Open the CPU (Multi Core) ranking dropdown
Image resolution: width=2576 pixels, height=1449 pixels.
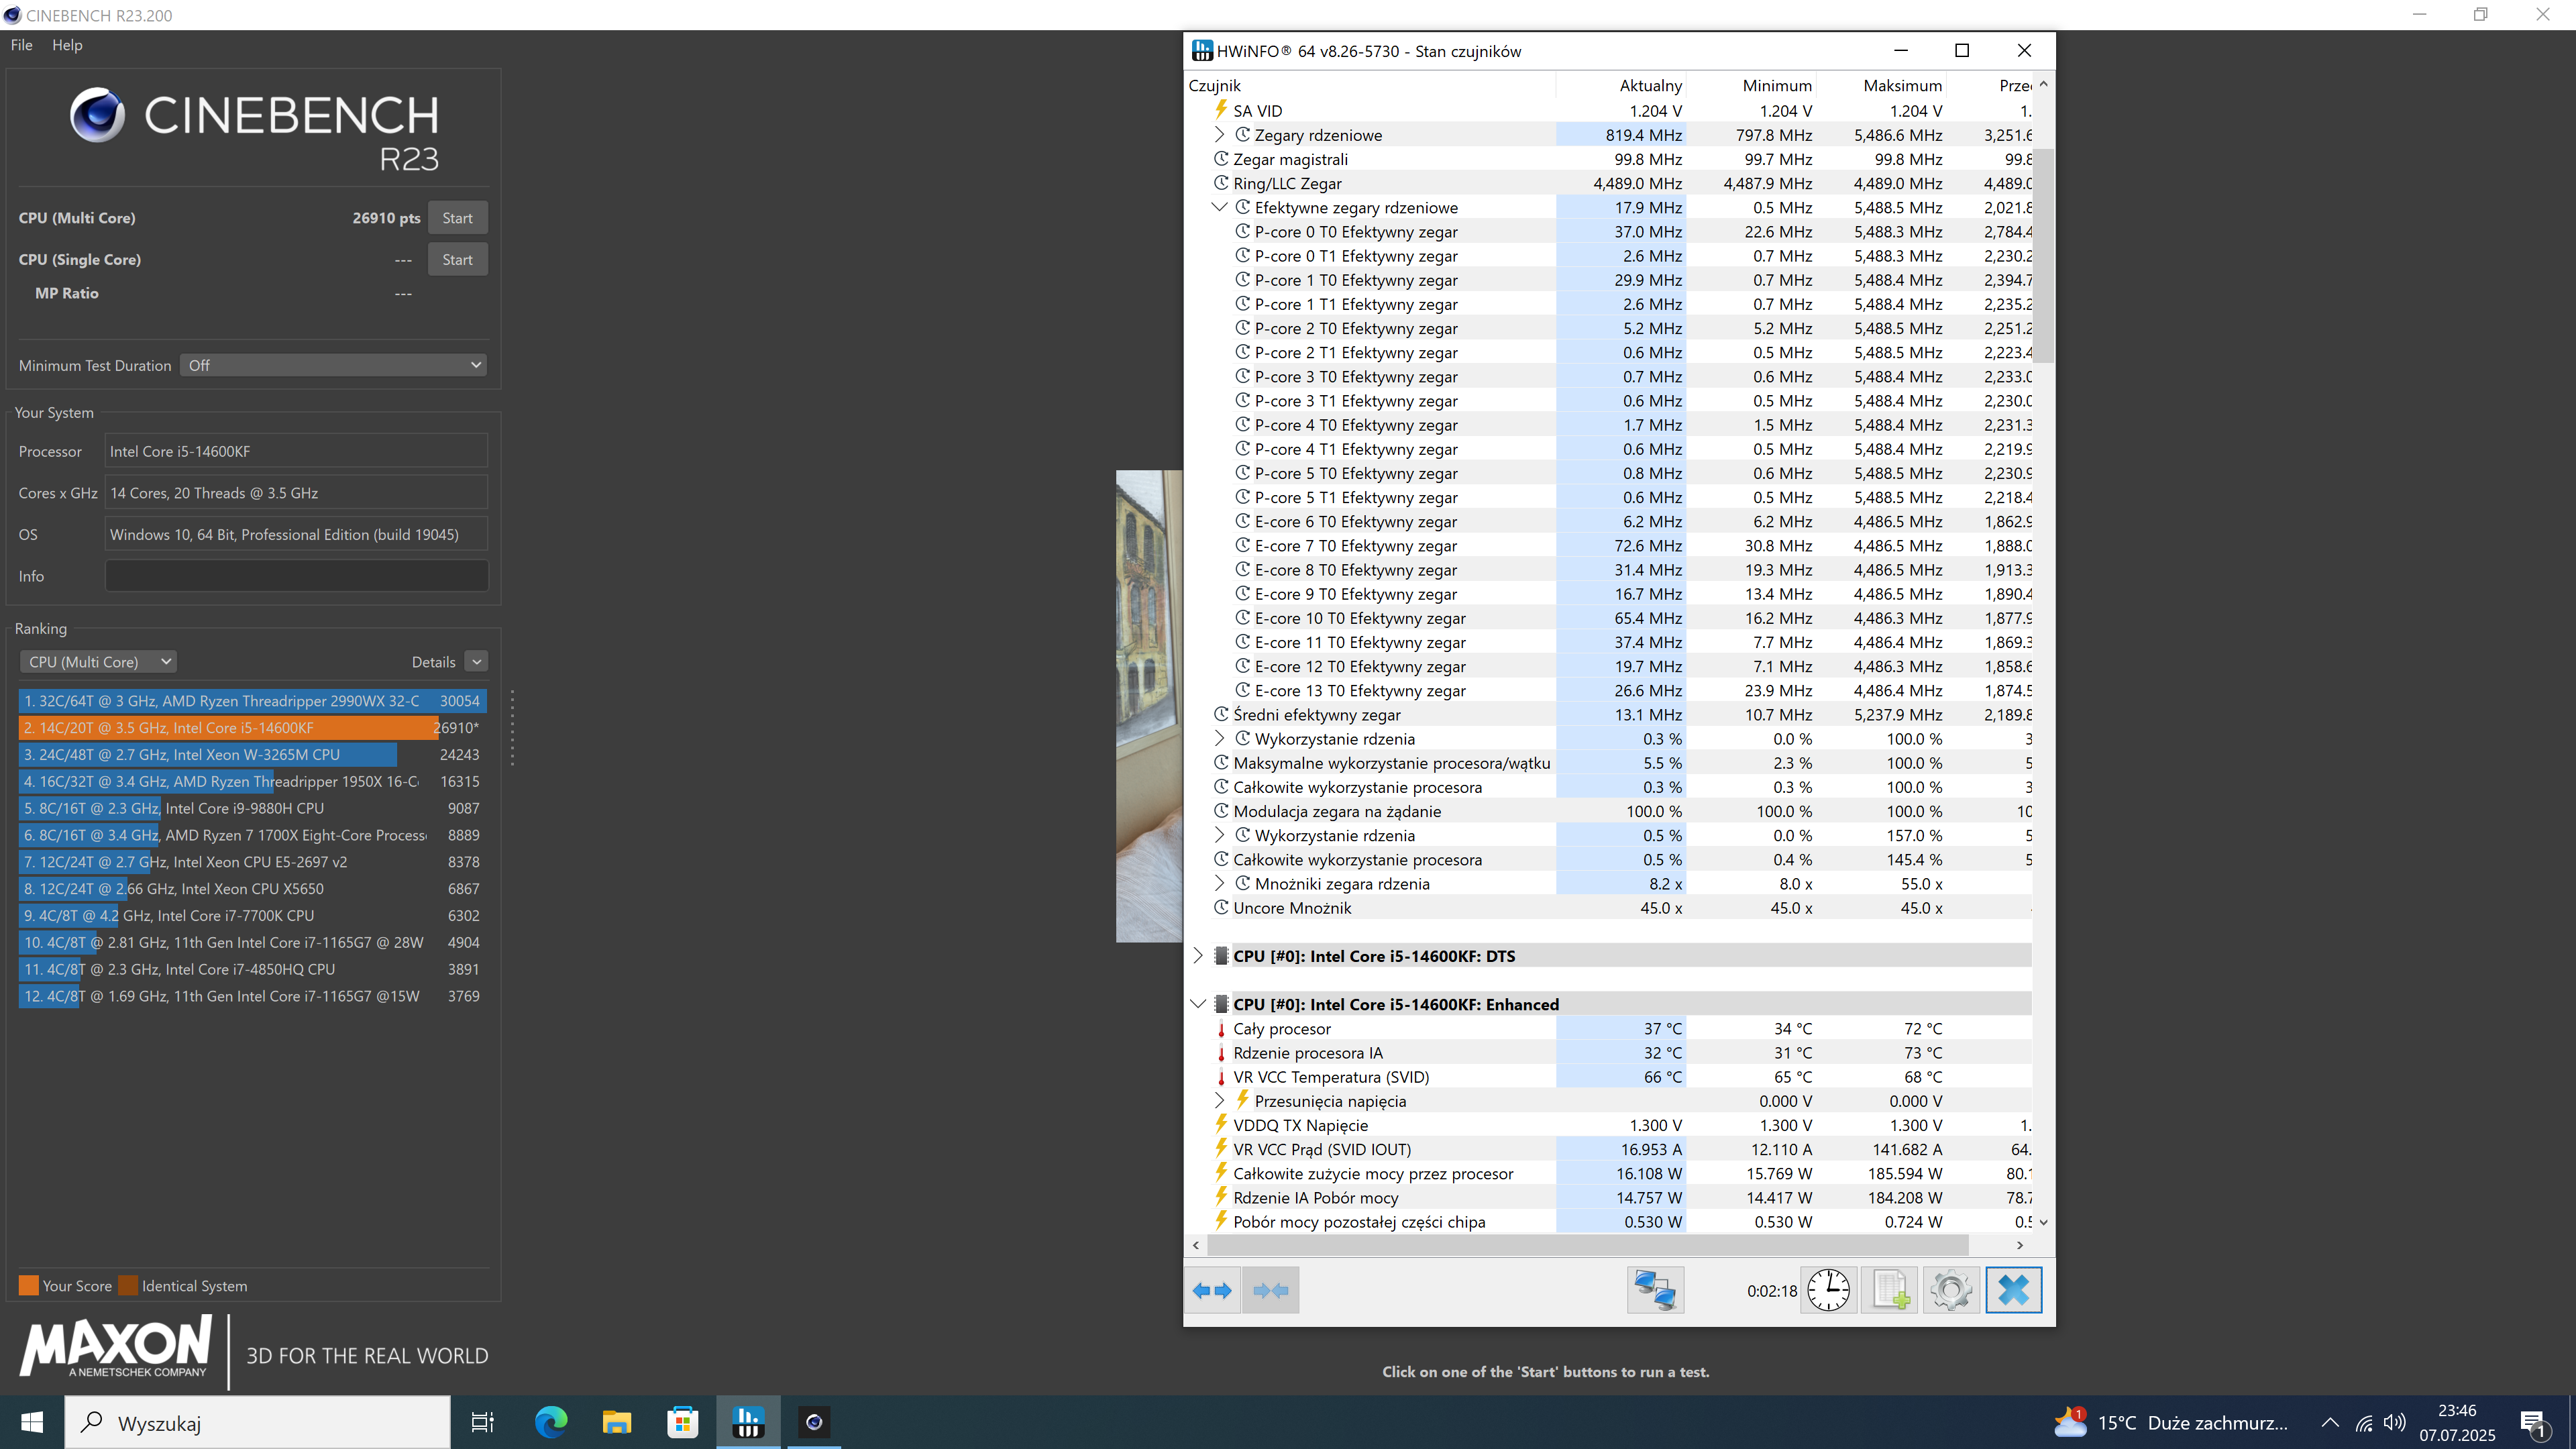[x=98, y=662]
